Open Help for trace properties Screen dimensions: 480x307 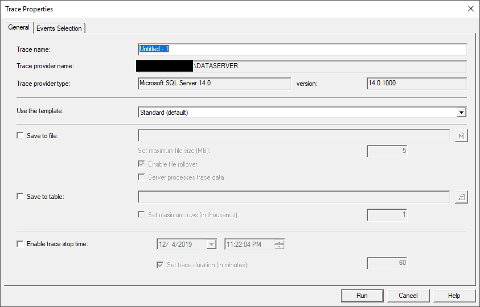pyautogui.click(x=454, y=296)
